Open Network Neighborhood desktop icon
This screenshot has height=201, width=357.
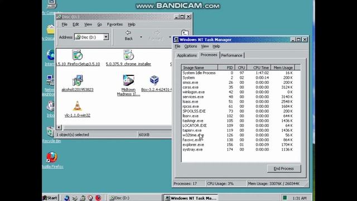coord(50,80)
